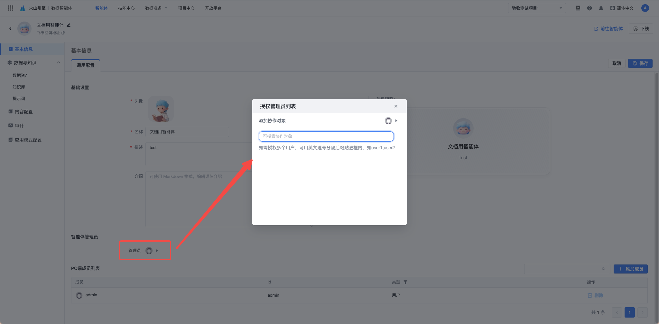Click the 前往智能体 link
Image resolution: width=659 pixels, height=324 pixels.
coord(608,29)
